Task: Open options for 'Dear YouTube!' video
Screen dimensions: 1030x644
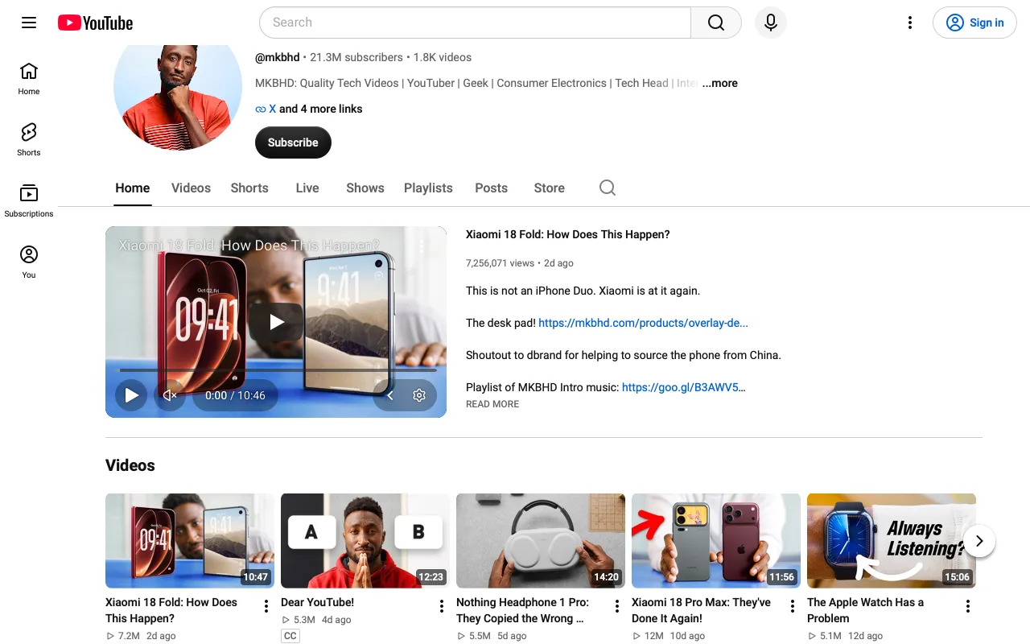Action: click(442, 606)
